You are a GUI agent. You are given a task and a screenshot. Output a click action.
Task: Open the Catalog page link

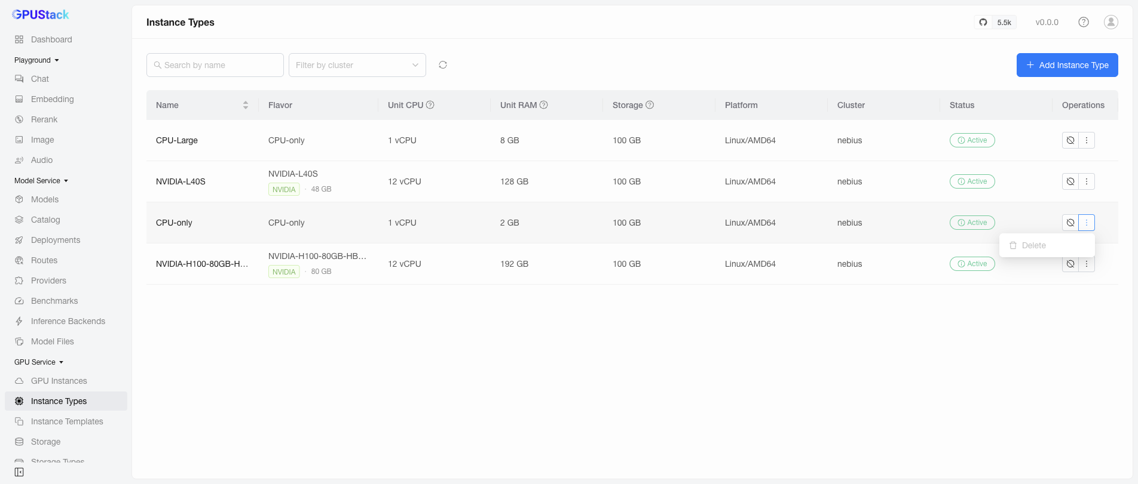[x=66, y=220]
